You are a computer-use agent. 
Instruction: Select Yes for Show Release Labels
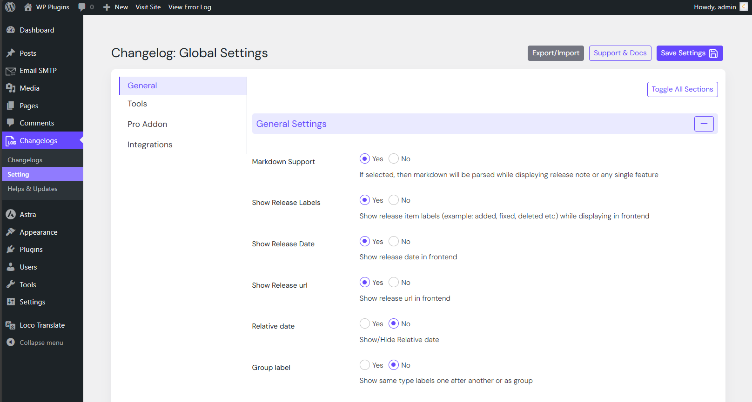[365, 200]
